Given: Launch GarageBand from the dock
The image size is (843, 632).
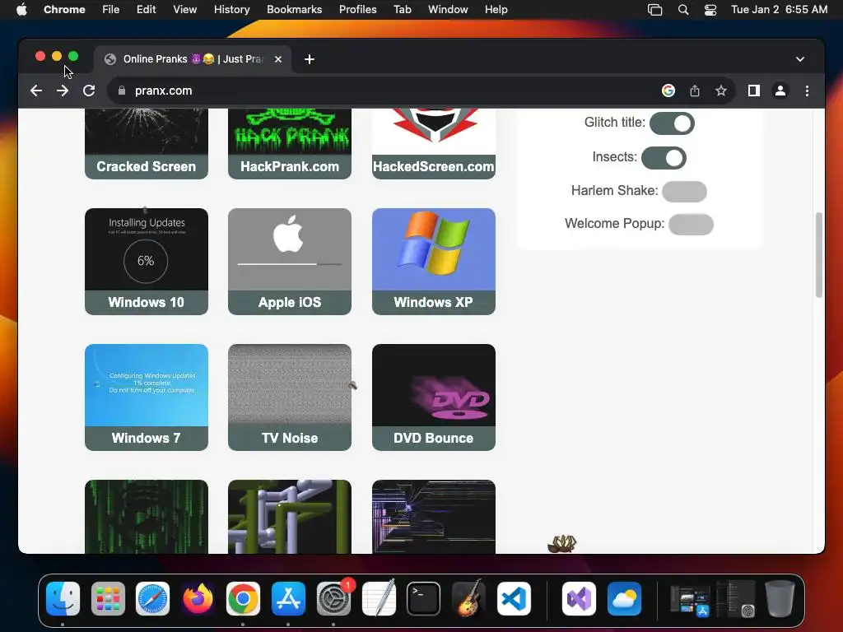Looking at the screenshot, I should click(468, 598).
